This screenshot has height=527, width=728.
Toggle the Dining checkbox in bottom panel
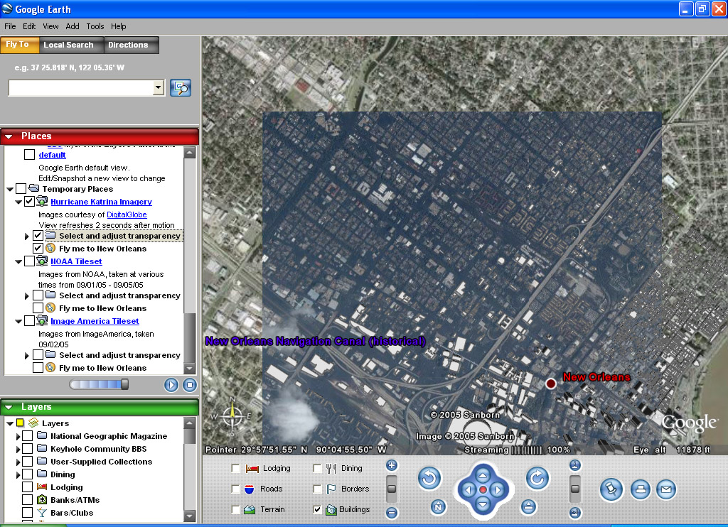tap(317, 469)
